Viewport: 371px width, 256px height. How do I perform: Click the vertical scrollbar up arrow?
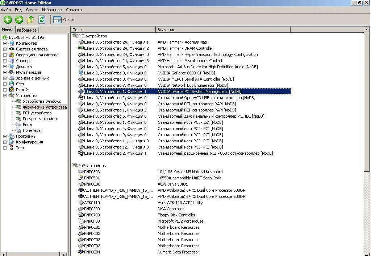366,30
